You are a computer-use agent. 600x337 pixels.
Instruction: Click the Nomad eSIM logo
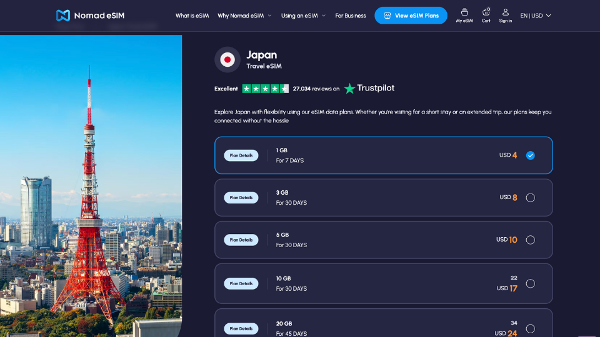click(90, 16)
